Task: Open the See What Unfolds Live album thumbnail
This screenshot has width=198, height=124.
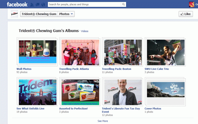Action: coord(38,92)
